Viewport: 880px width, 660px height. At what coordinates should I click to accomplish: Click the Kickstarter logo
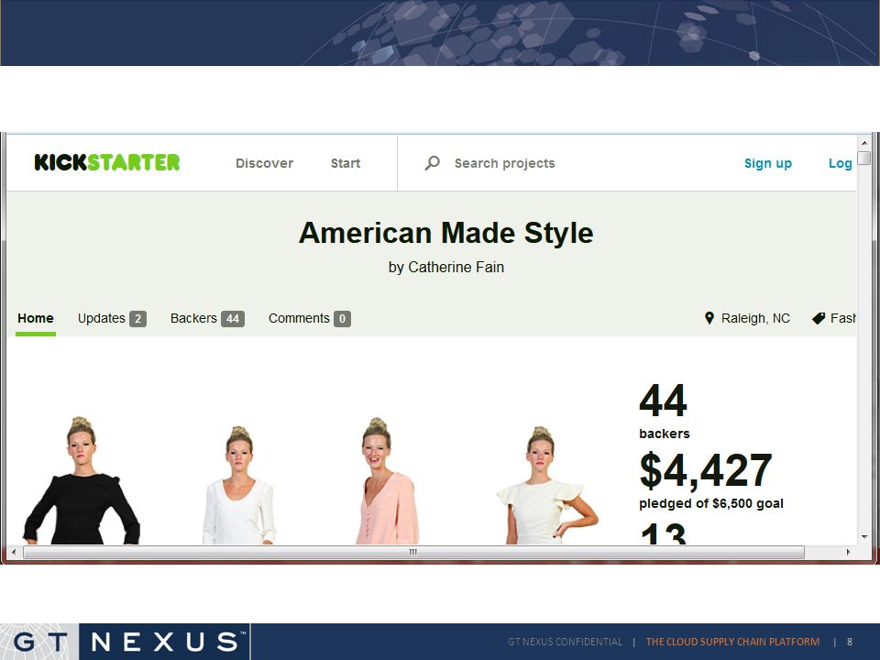tap(107, 163)
